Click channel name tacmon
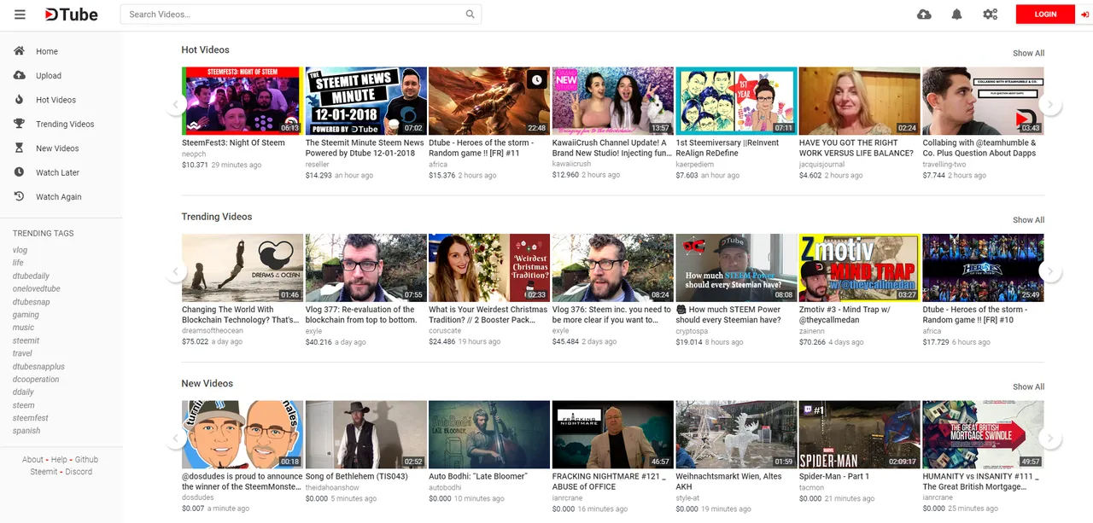 pos(812,488)
